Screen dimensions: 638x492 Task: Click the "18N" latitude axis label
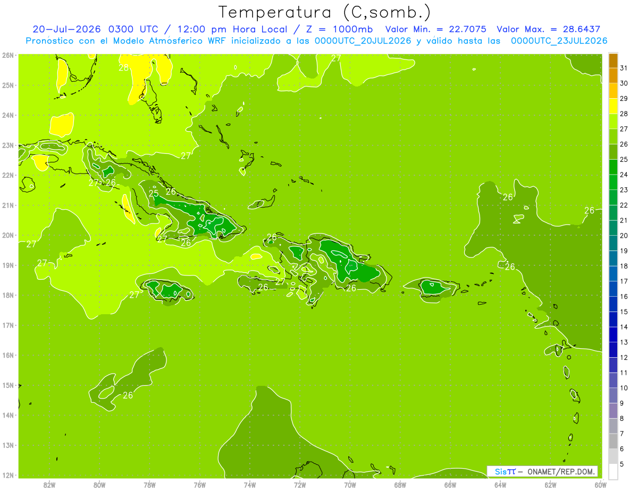tap(7, 295)
